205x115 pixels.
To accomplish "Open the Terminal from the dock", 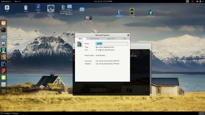I will (4, 30).
